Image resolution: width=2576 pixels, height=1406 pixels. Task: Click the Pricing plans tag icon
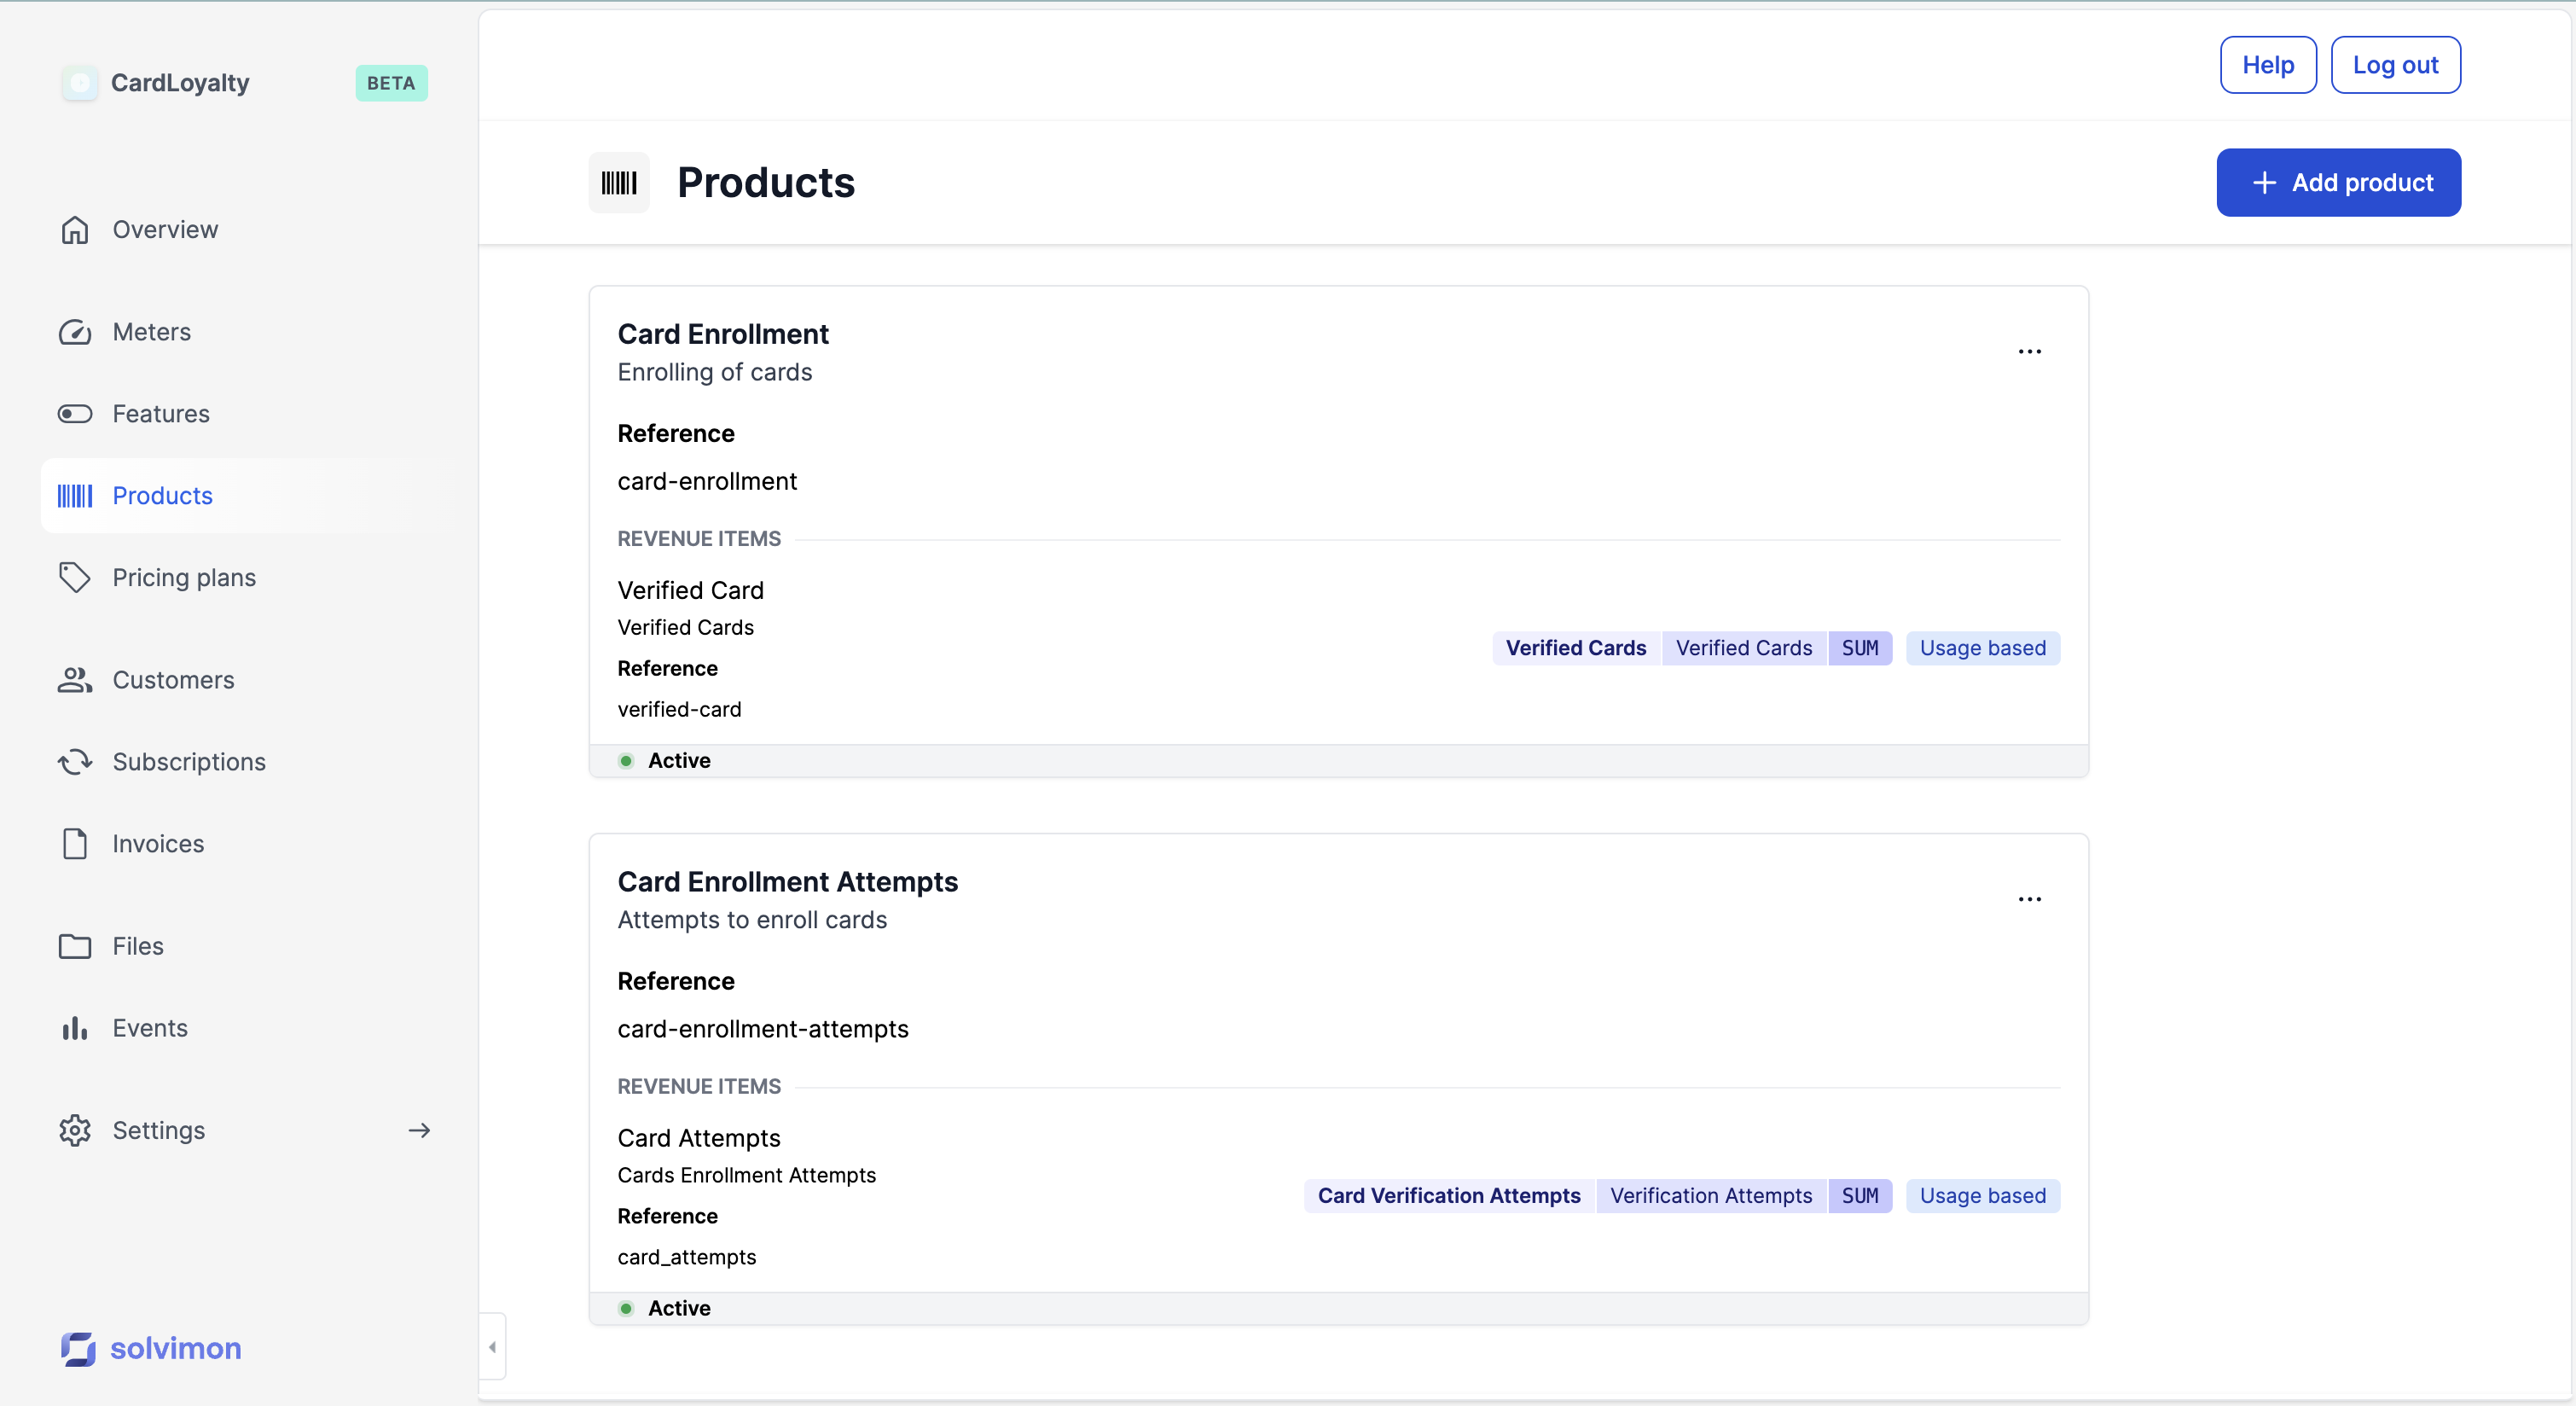[75, 577]
